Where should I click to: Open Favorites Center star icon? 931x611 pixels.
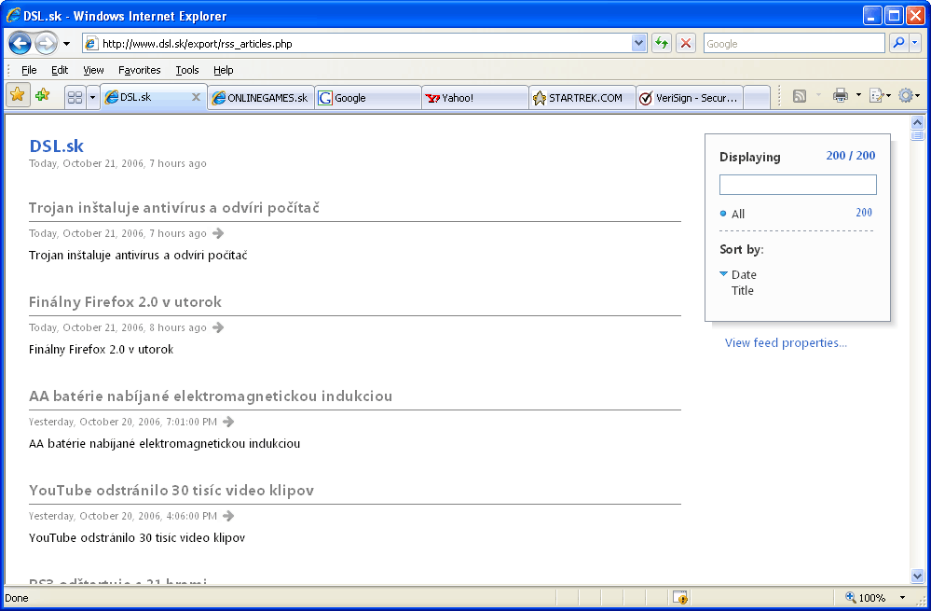(17, 95)
